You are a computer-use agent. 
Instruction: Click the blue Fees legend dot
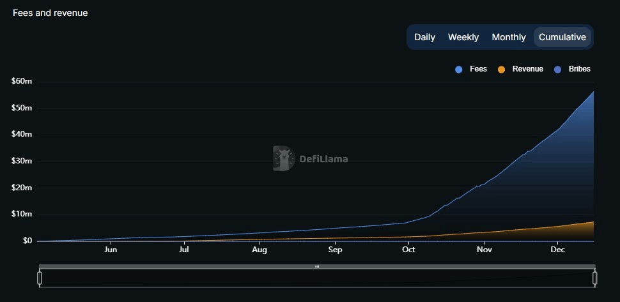459,69
